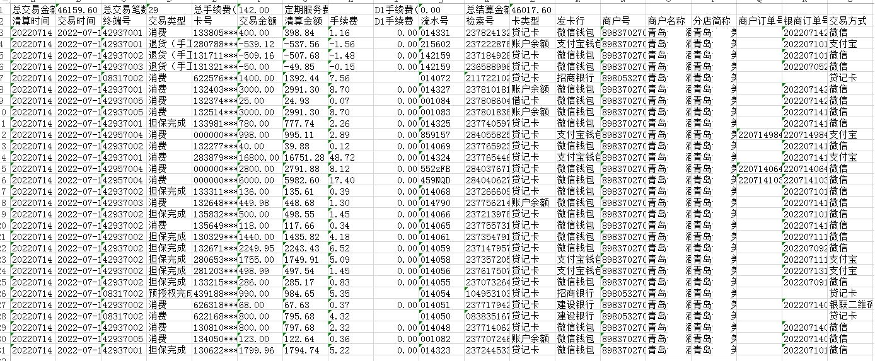Click the 总结算金额 value 46017.60

coord(531,11)
